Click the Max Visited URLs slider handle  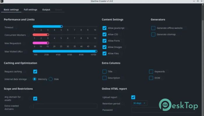(x=96, y=51)
